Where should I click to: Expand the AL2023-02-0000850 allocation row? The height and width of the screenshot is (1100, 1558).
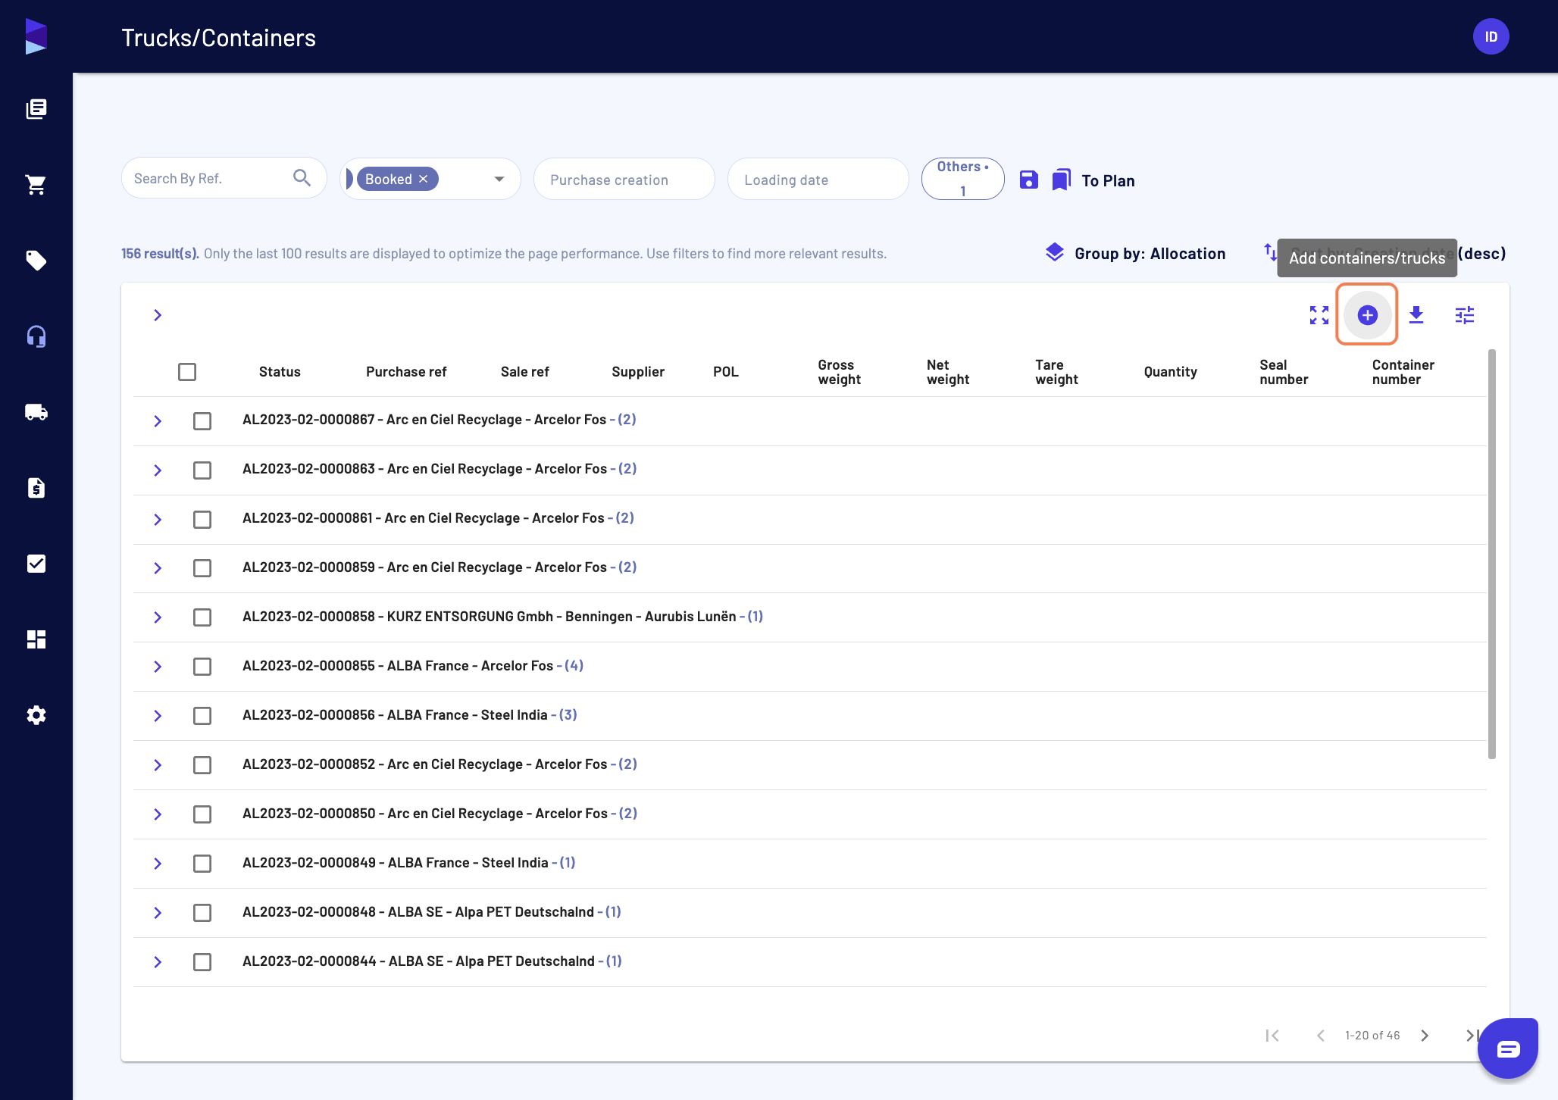coord(158,814)
